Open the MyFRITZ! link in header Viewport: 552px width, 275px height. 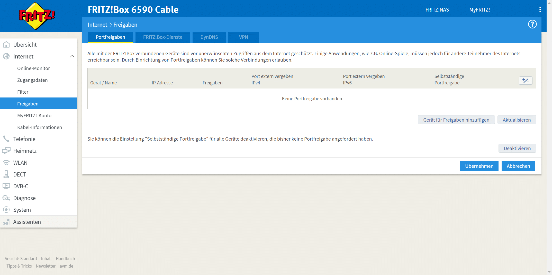[479, 10]
